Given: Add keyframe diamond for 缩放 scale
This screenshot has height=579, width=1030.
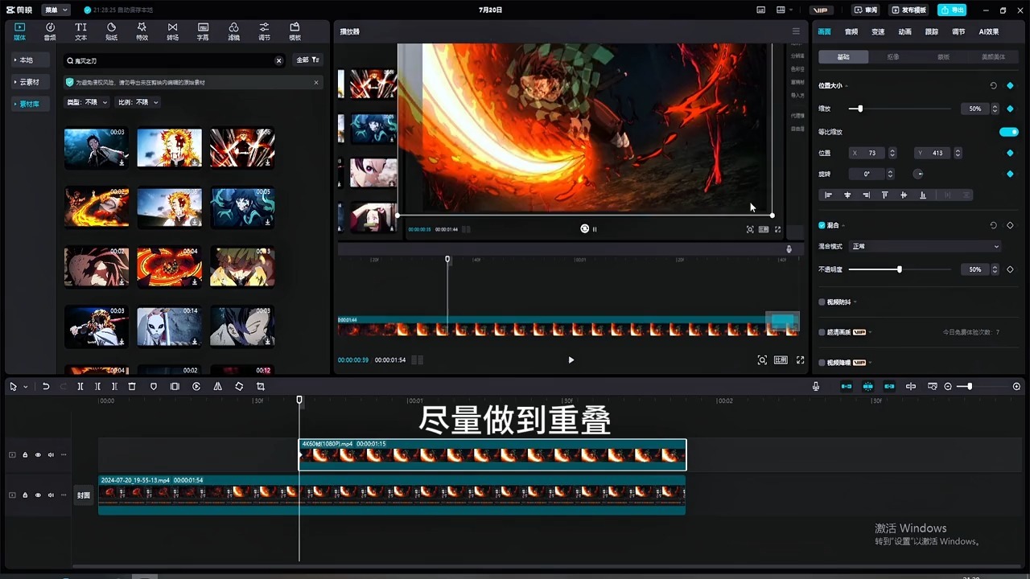Looking at the screenshot, I should (x=1010, y=109).
